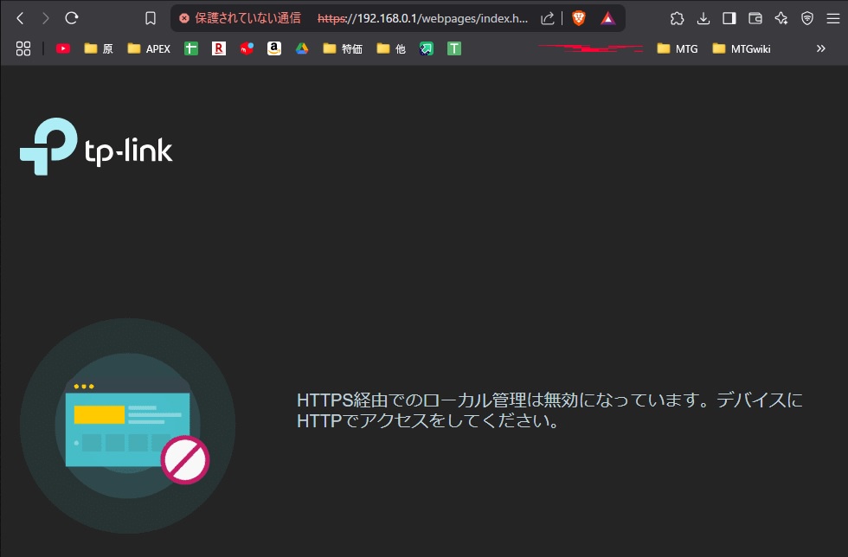Open the MTGwiki bookmark folder

click(x=741, y=48)
